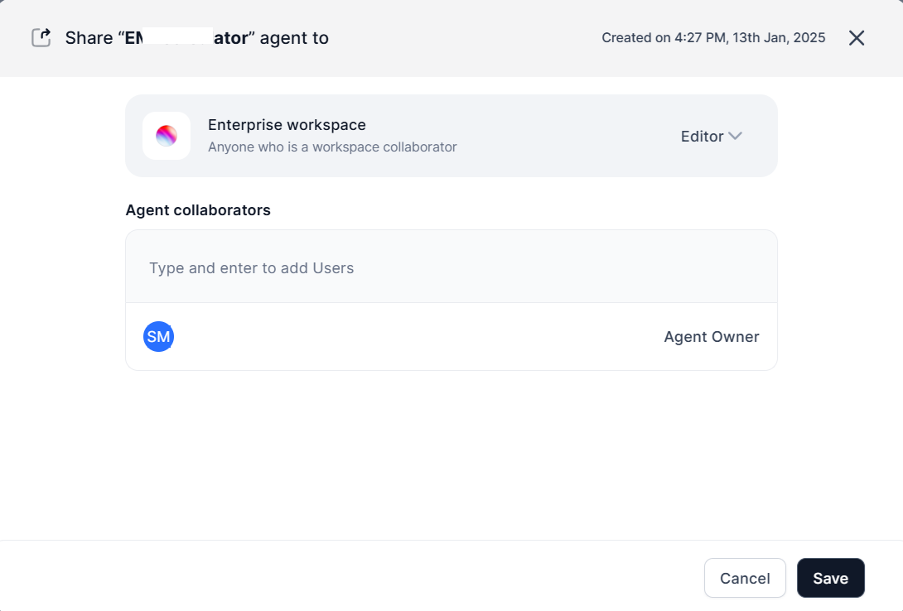Open the Editor permission dropdown
The image size is (903, 611).
tap(710, 136)
